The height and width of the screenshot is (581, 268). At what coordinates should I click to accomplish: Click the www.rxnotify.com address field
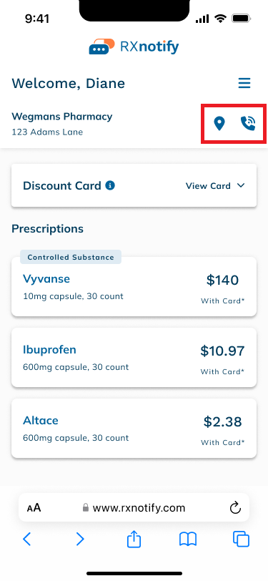click(x=134, y=507)
